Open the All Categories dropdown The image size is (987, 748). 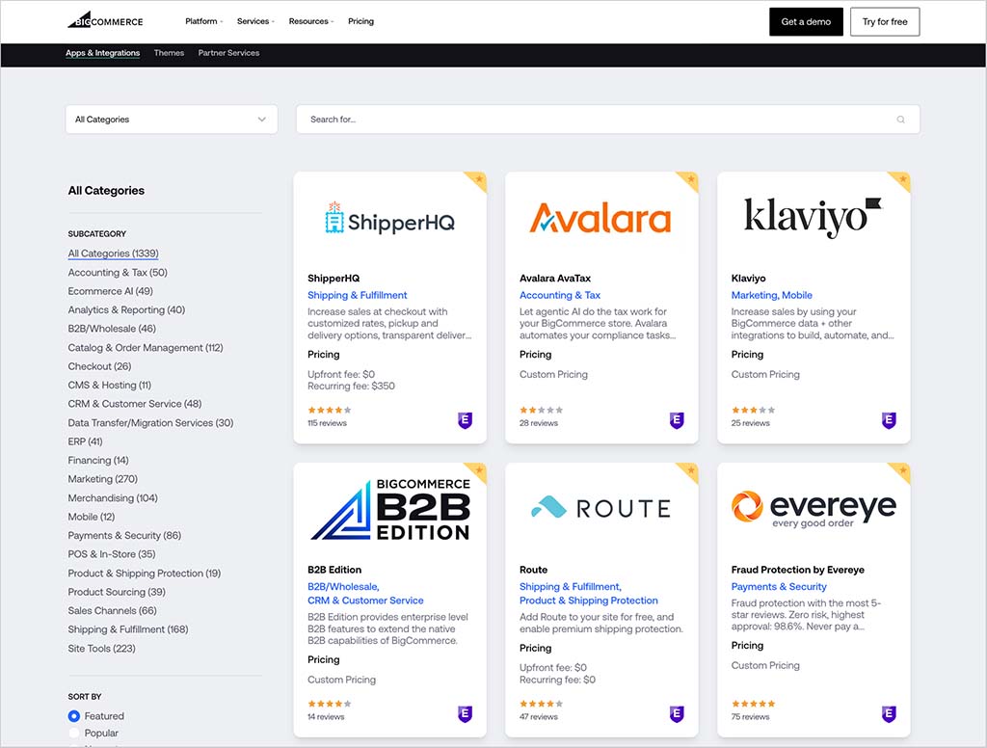[172, 119]
